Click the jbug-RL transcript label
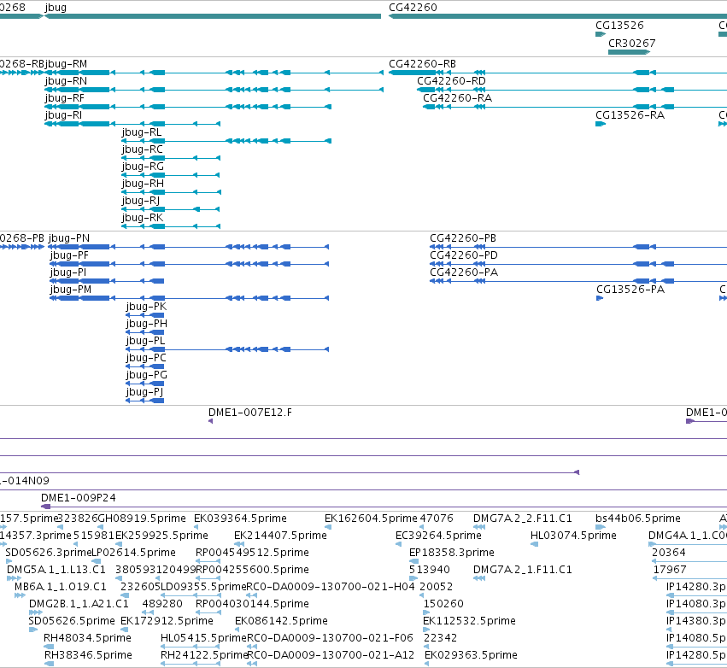 tap(142, 132)
